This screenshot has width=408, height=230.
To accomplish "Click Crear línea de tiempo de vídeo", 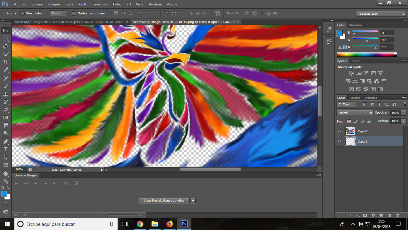I will click(x=164, y=201).
